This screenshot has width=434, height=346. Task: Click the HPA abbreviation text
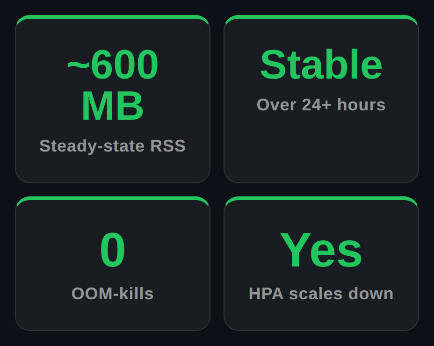(x=266, y=294)
